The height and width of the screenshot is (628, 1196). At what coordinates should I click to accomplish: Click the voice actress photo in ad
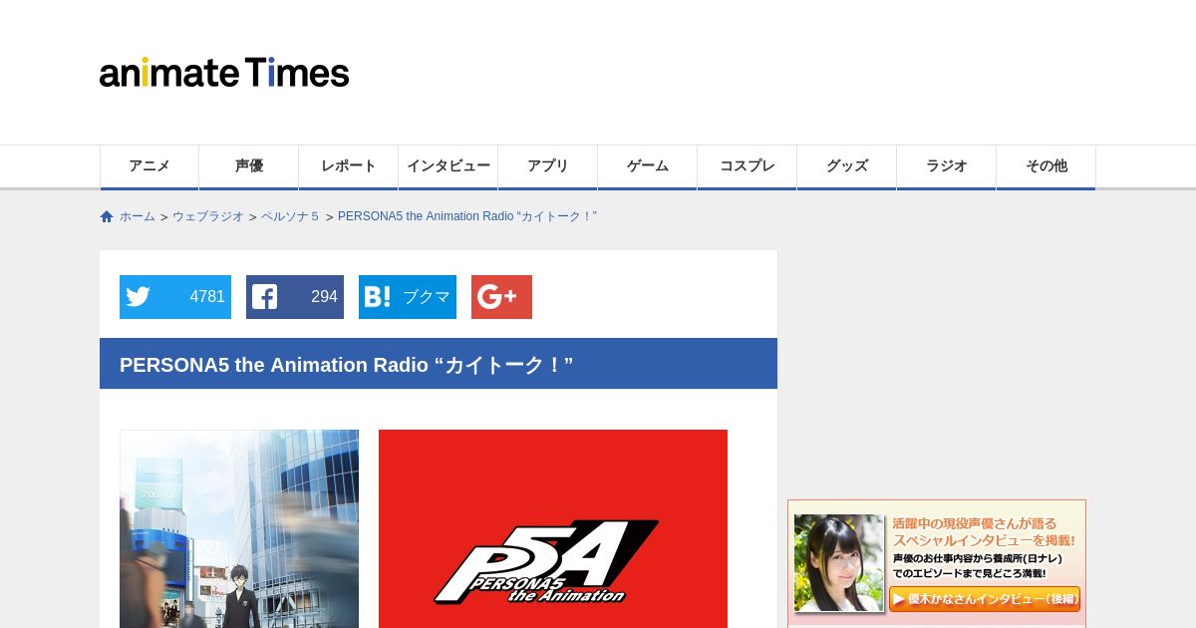[x=839, y=562]
